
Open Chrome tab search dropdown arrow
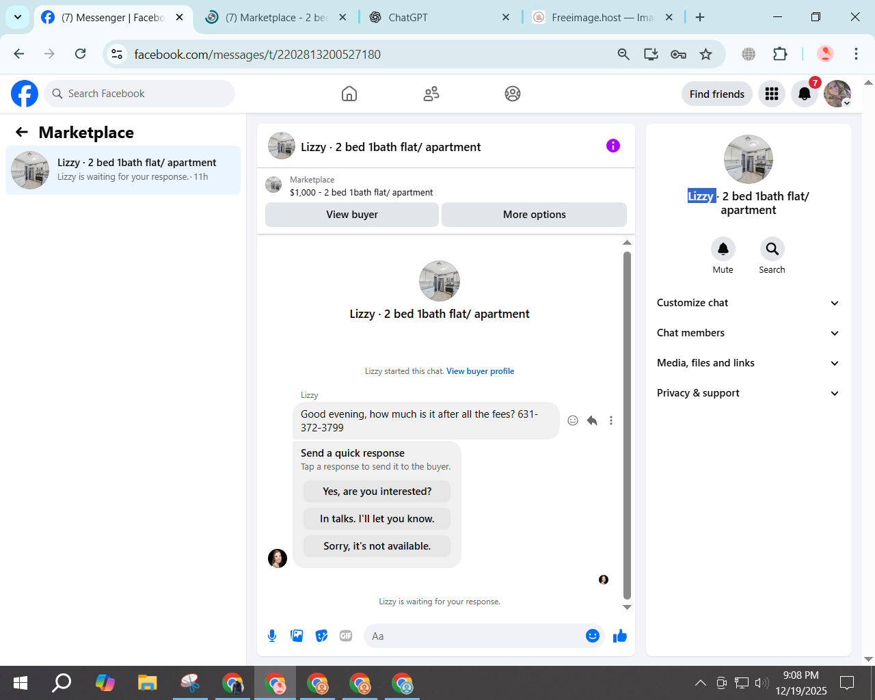pos(18,17)
